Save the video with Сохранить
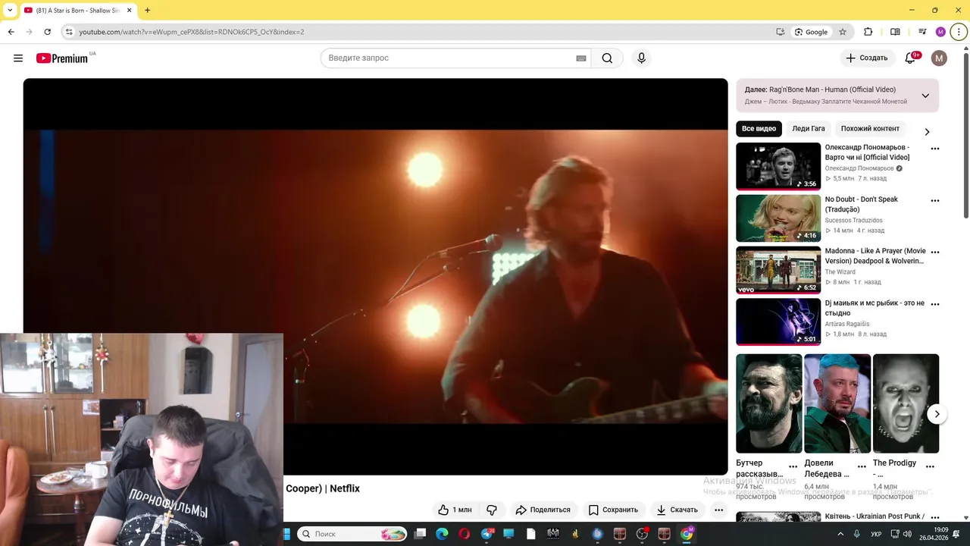The image size is (970, 546). [x=614, y=510]
